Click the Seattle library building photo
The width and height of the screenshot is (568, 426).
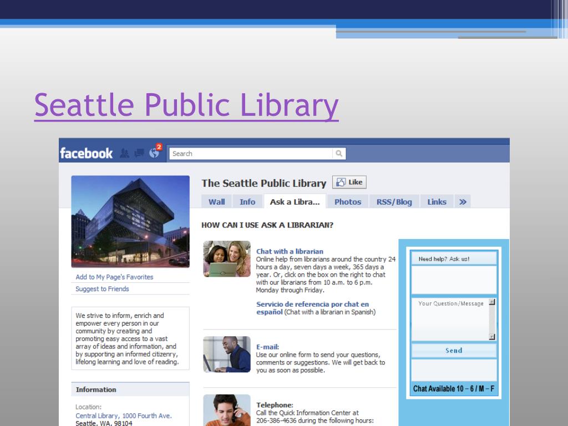click(130, 221)
